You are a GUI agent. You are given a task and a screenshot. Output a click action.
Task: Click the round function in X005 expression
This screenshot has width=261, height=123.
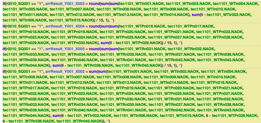[x=94, y=49]
